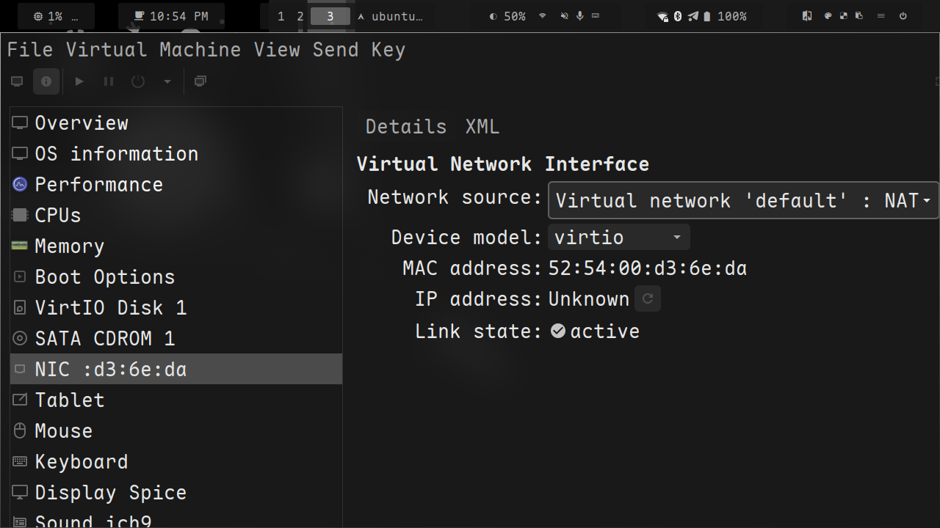Image resolution: width=940 pixels, height=528 pixels.
Task: Open the Device model combo box
Action: click(x=618, y=238)
